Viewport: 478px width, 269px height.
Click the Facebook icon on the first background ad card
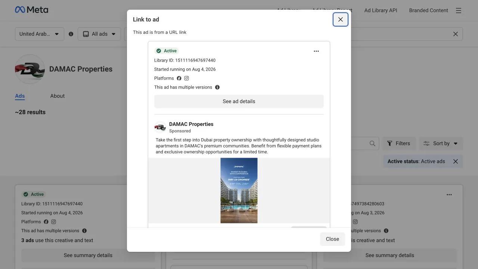tap(46, 222)
